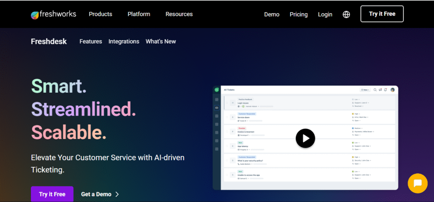434x202 pixels.
Task: Click the purple Try it Free button
Action: pyautogui.click(x=52, y=194)
